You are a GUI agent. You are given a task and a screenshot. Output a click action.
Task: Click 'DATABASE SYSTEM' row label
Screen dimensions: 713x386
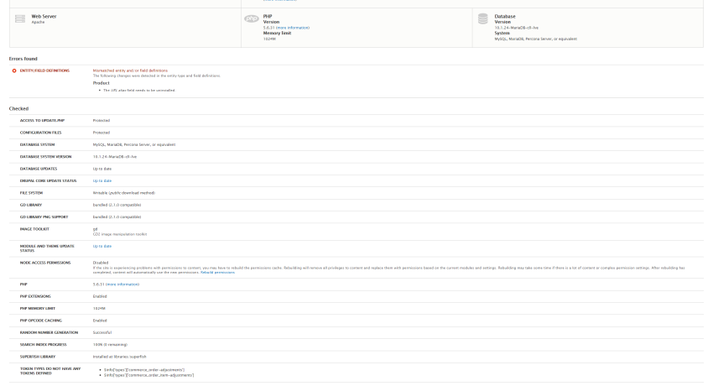tap(37, 144)
